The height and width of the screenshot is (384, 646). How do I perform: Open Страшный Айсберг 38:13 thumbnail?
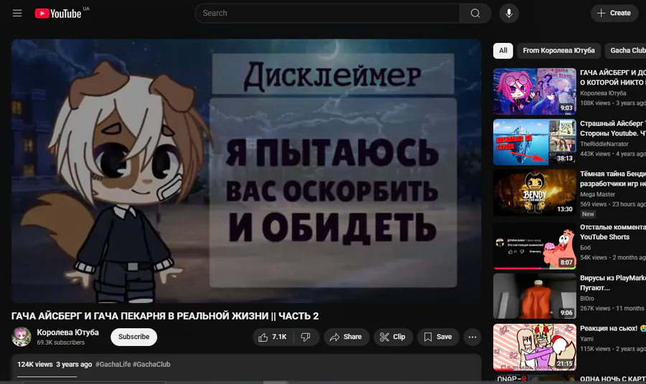click(x=535, y=143)
